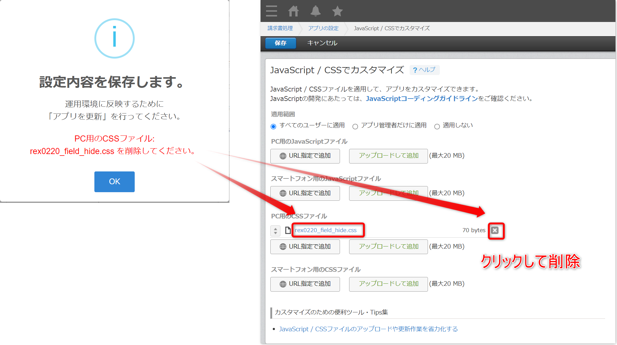Click the favorites star icon
617x345 pixels.
tap(337, 11)
